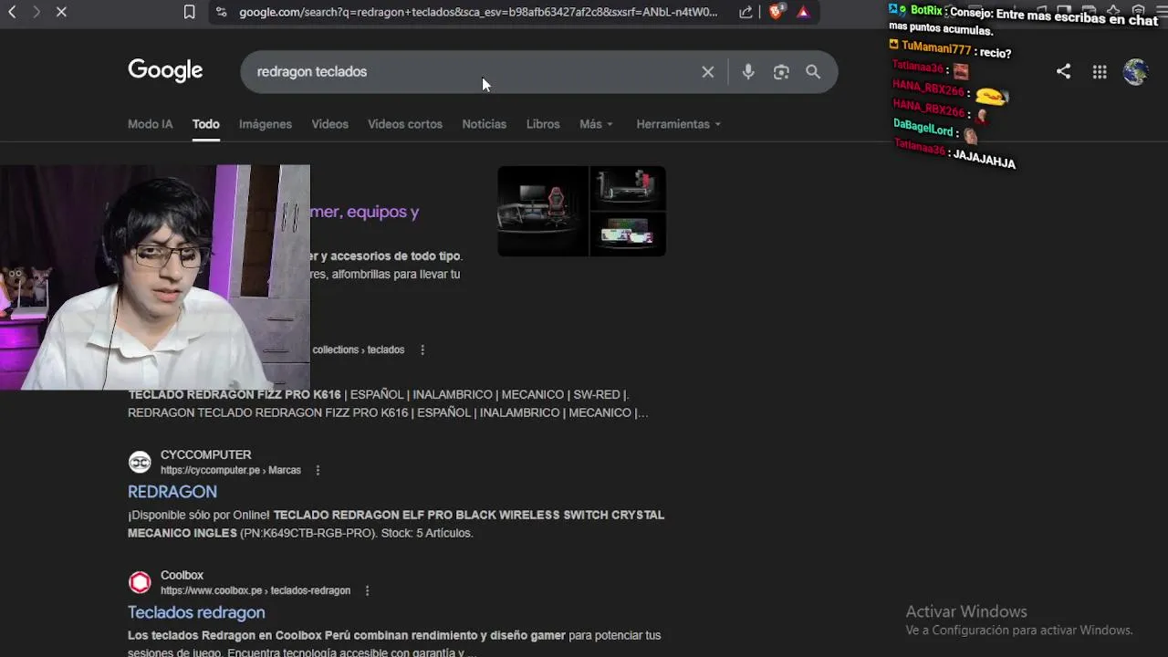The image size is (1168, 657).
Task: Submit search with the magnifying glass
Action: pos(813,71)
